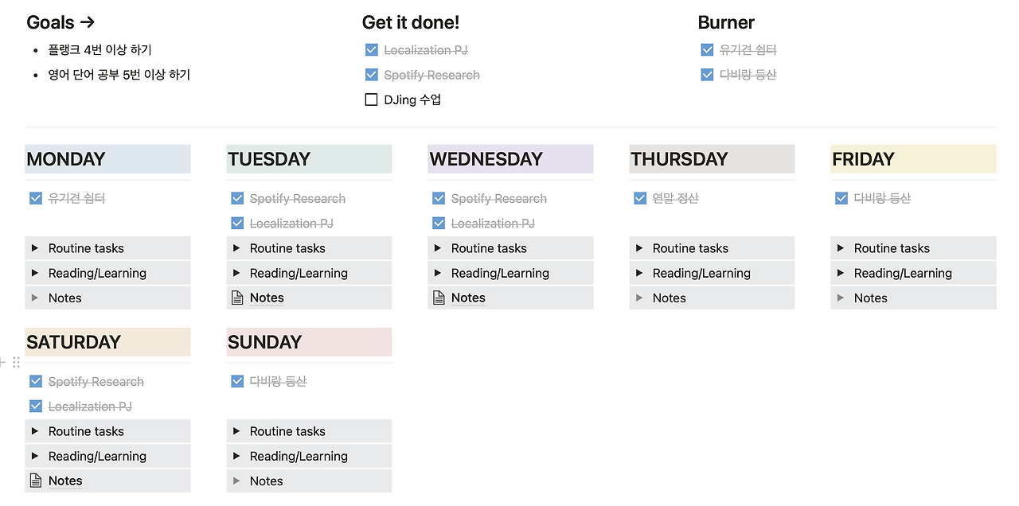Select the SUNDAY pink header block
This screenshot has height=506, width=1019.
[x=309, y=342]
